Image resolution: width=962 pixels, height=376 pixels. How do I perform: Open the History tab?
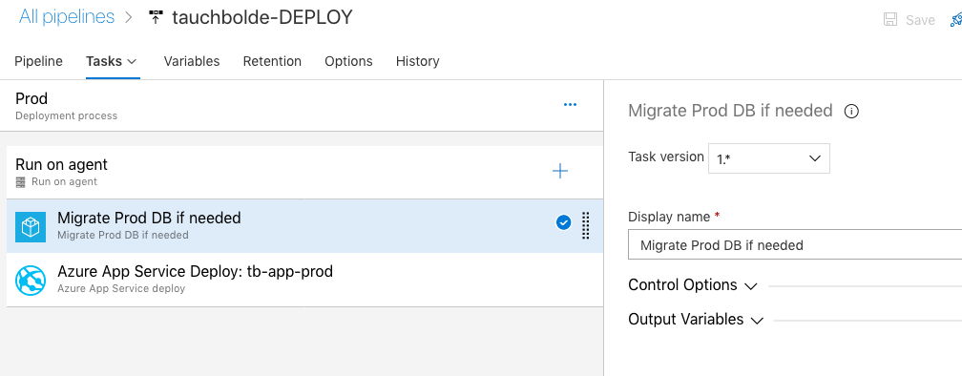point(417,61)
